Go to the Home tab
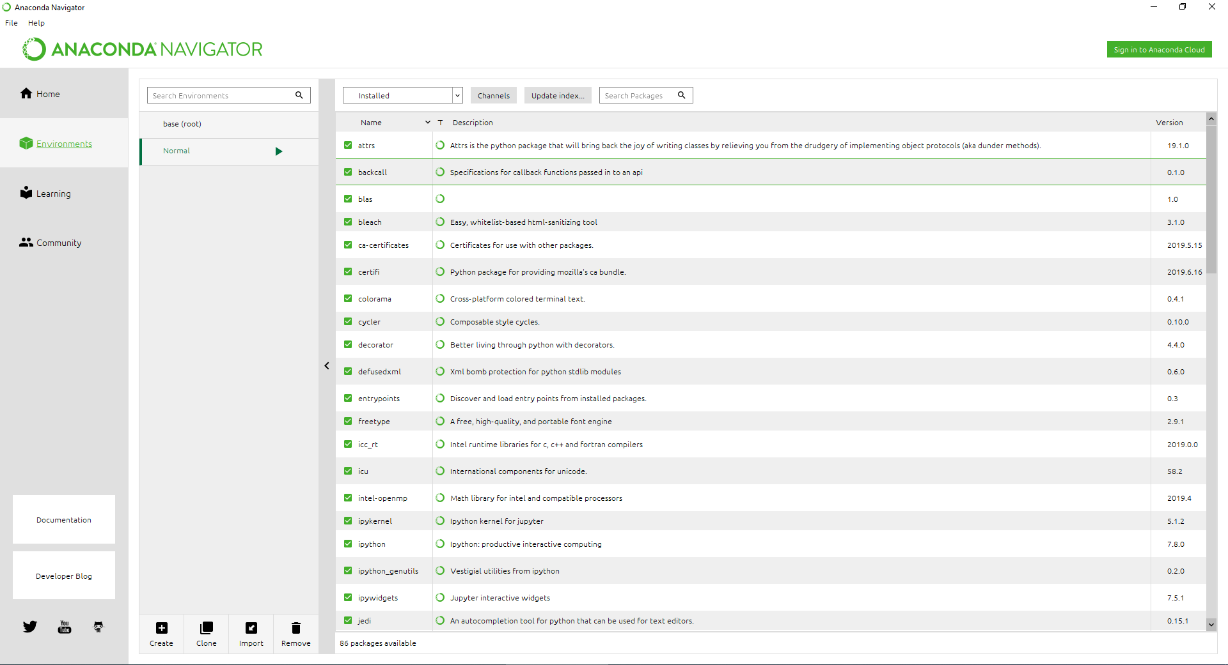Viewport: 1228px width, 665px height. coord(64,94)
